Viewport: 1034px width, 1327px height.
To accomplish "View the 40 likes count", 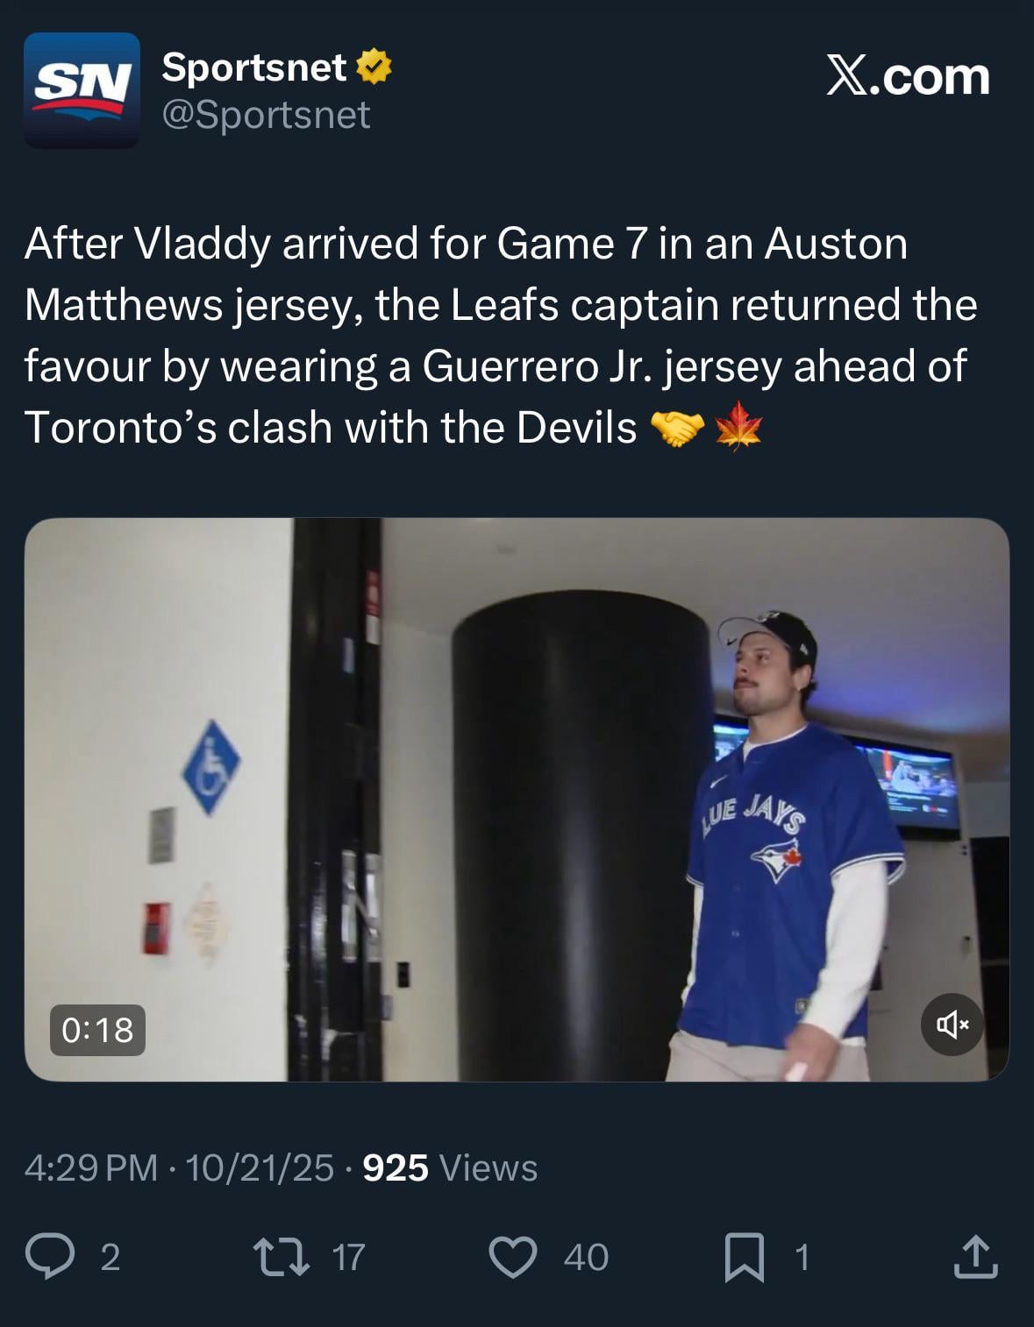I will 586,1257.
